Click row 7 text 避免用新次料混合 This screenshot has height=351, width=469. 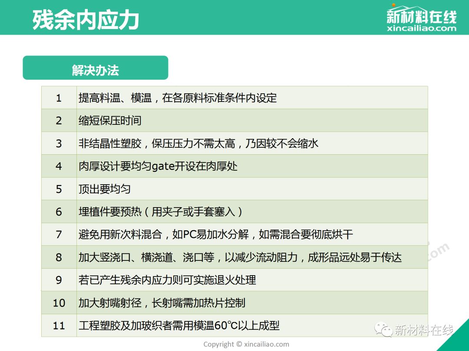(216, 235)
